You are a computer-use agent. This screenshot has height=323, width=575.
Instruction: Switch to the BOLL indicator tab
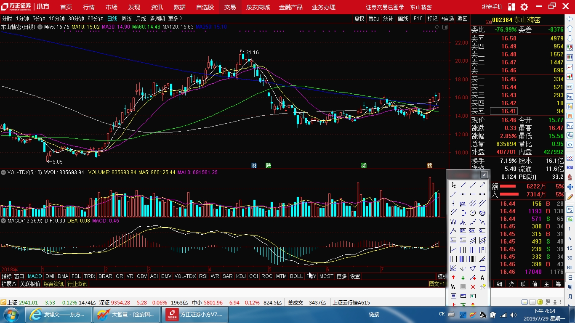pyautogui.click(x=296, y=276)
